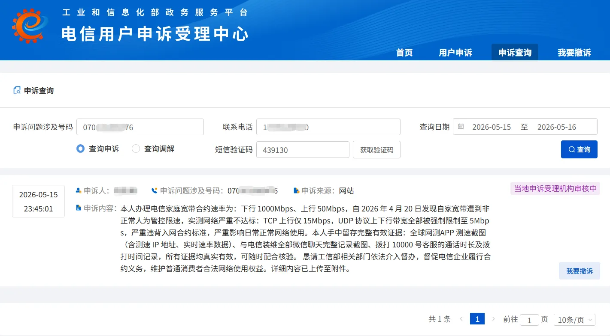Click the 获取验证码 button
The width and height of the screenshot is (610, 336).
pyautogui.click(x=376, y=150)
